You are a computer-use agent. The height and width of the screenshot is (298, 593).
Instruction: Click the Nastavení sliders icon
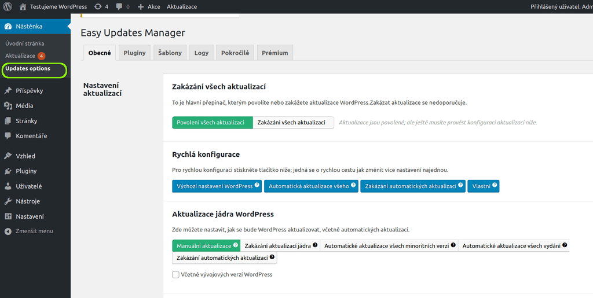(8, 216)
